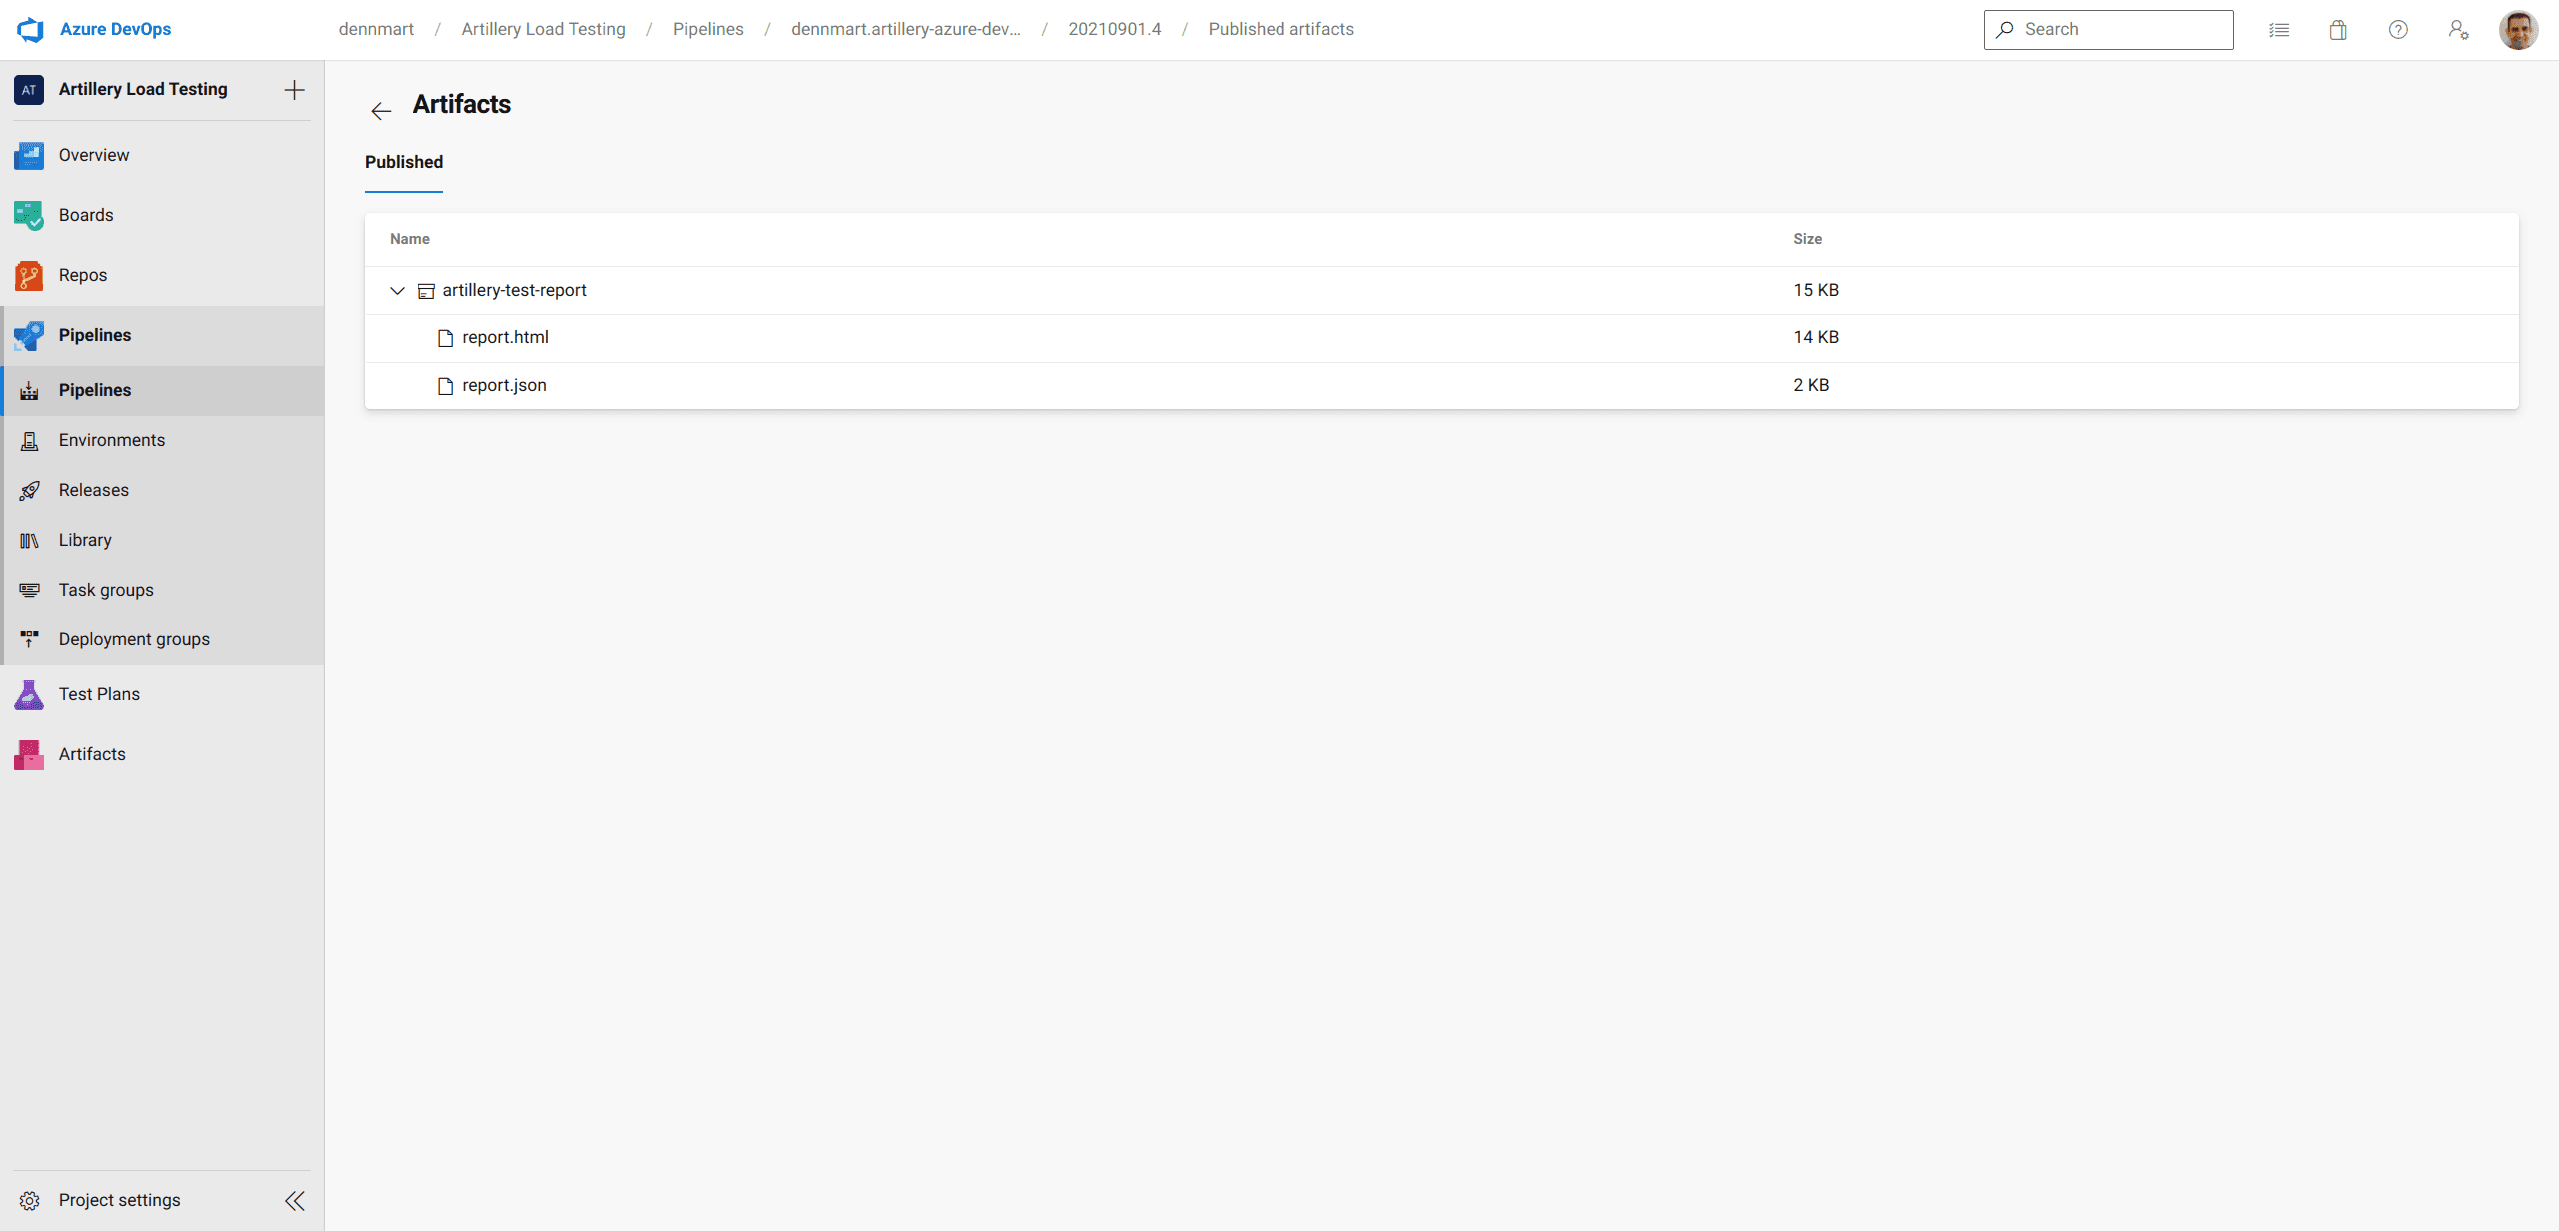The image size is (2559, 1231).
Task: Open user settings gear-person icon
Action: 2459,30
